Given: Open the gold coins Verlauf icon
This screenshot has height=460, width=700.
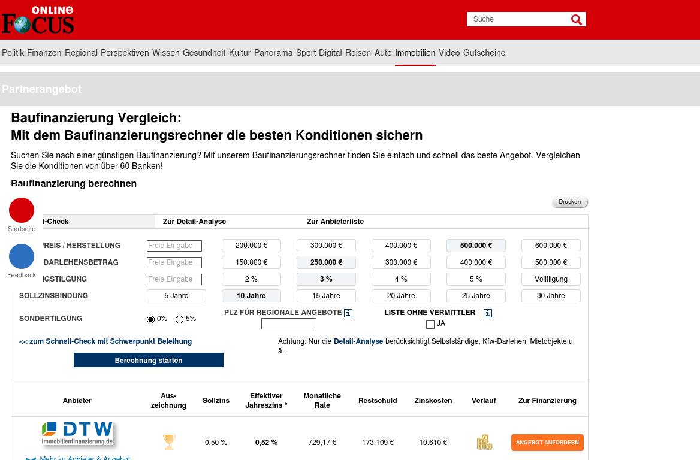Looking at the screenshot, I should [x=484, y=442].
